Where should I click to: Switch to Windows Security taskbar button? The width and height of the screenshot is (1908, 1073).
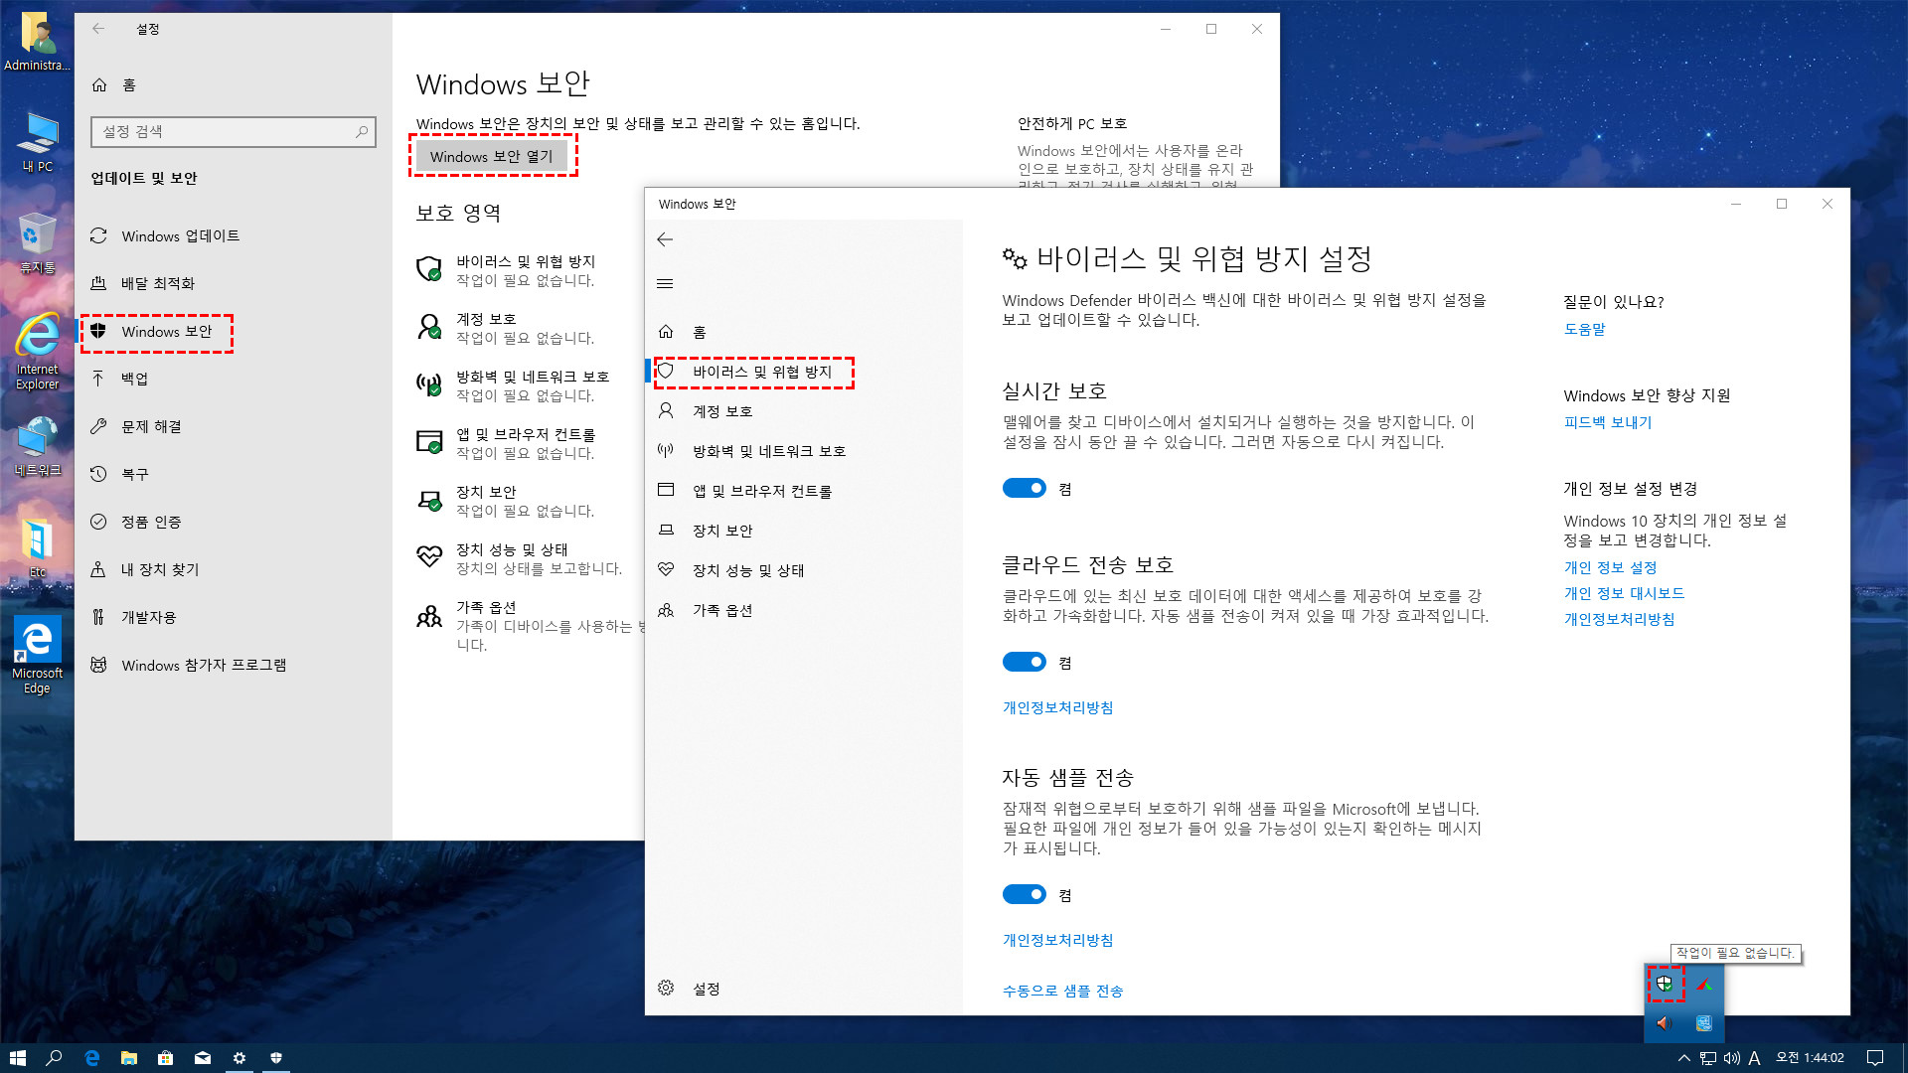coord(276,1058)
